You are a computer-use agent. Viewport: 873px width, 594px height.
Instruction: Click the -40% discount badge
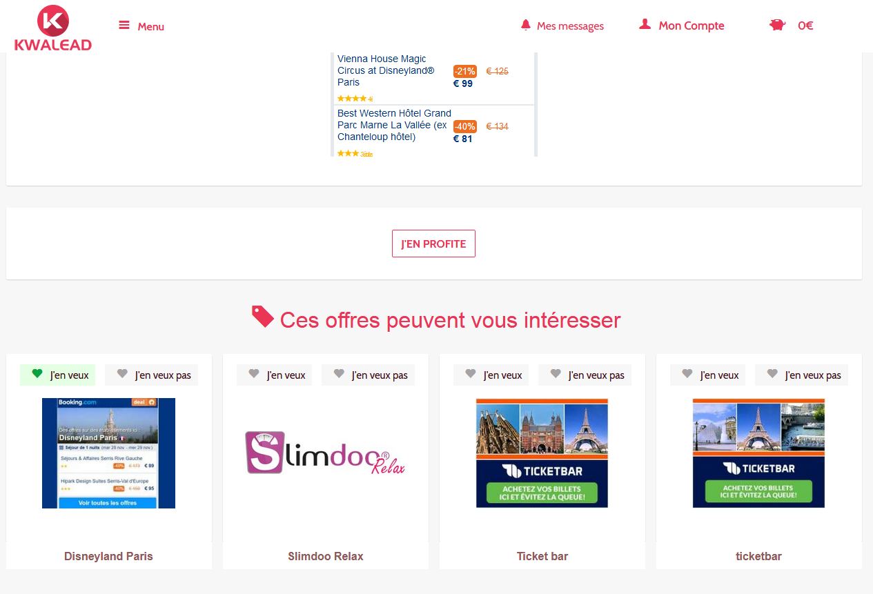[x=465, y=126]
